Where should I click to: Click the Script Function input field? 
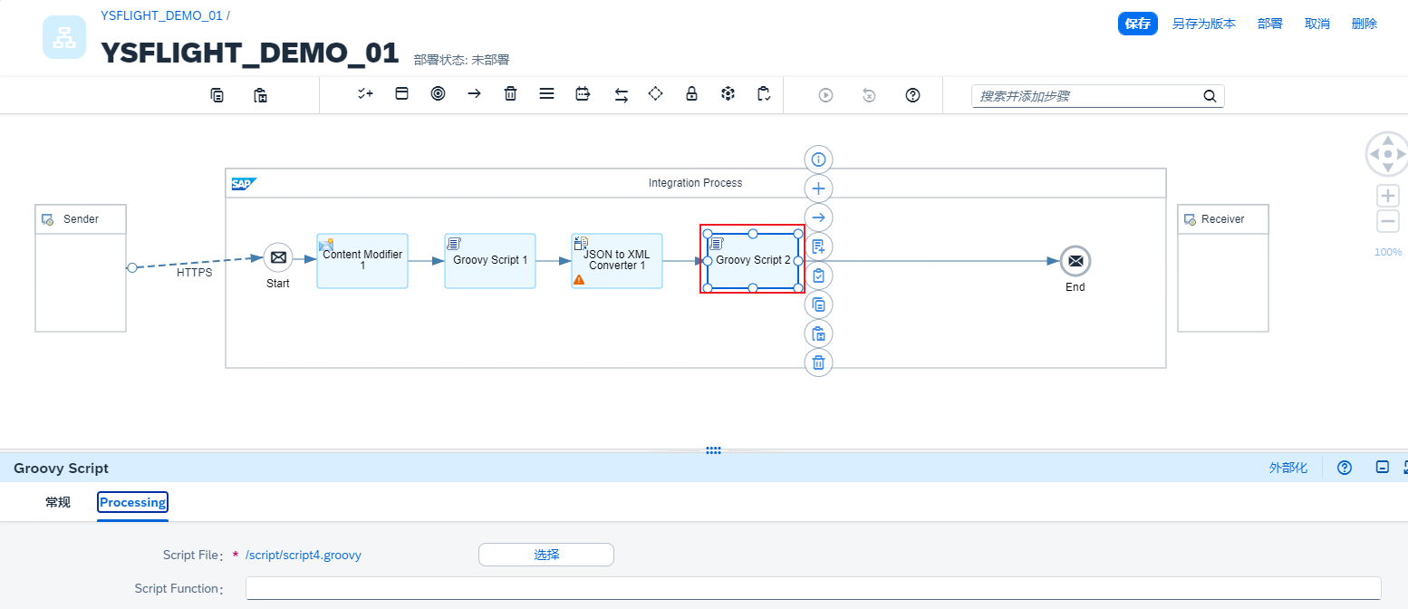pyautogui.click(x=813, y=588)
